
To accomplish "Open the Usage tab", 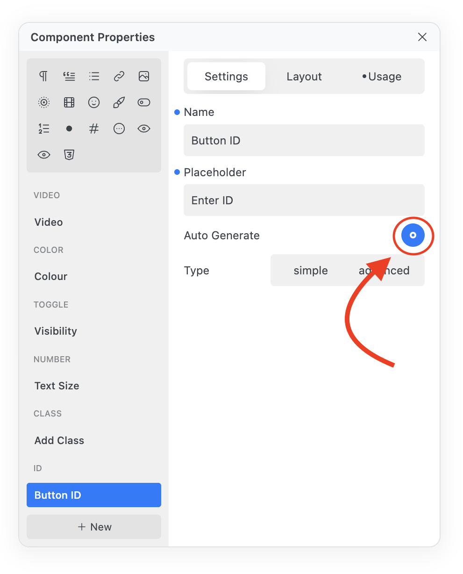I will coord(383,77).
